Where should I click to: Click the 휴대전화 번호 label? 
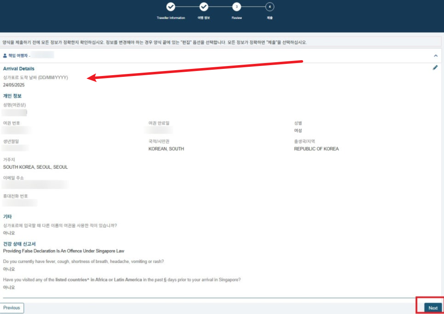click(15, 196)
